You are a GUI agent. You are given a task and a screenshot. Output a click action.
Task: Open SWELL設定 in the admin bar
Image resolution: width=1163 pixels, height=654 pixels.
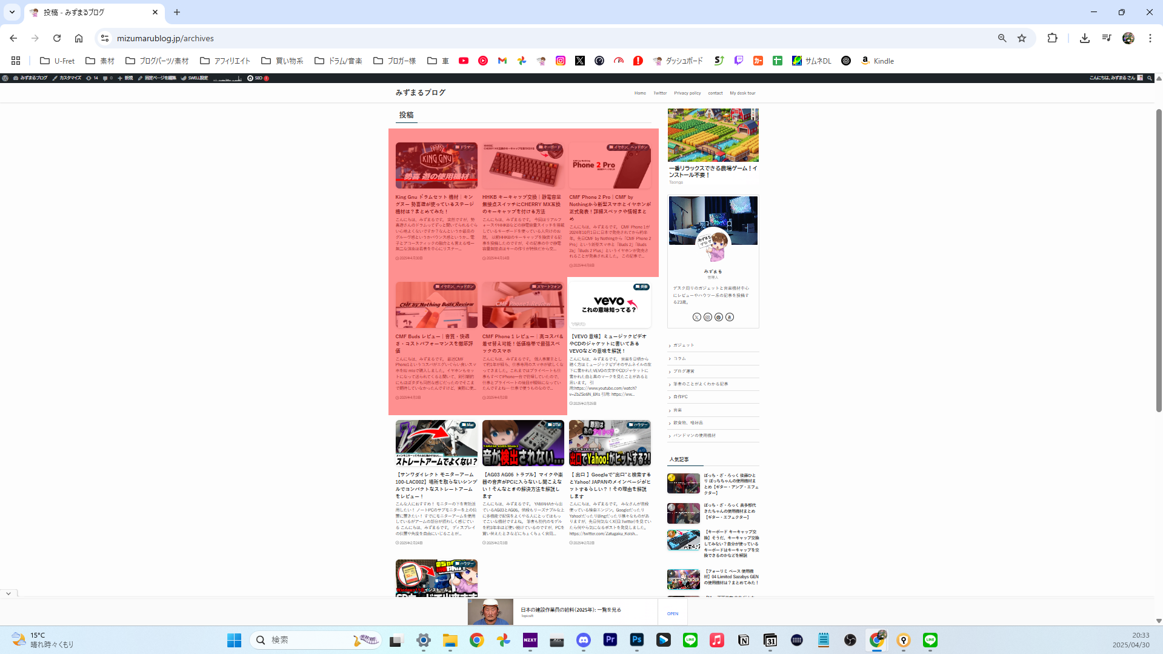coord(195,78)
